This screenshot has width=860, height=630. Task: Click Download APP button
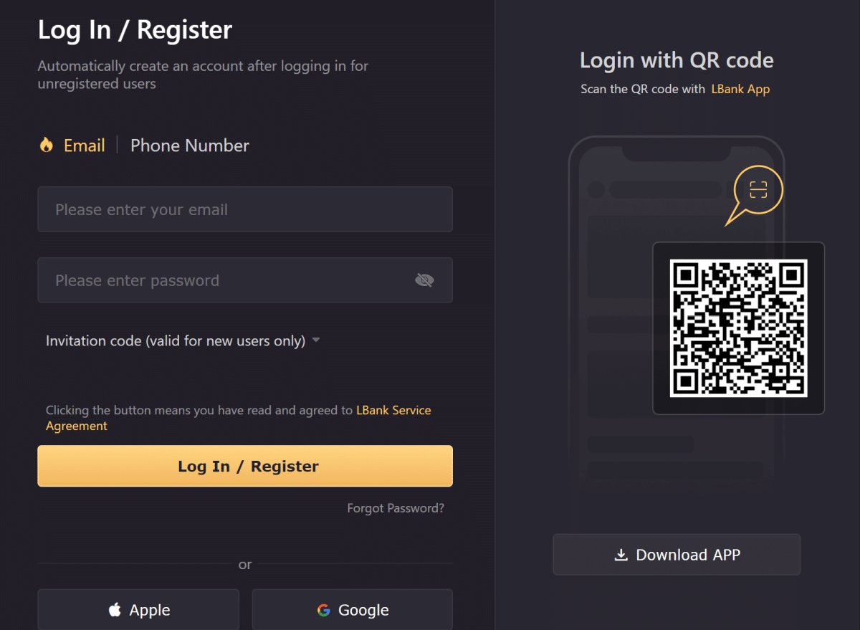(x=677, y=554)
